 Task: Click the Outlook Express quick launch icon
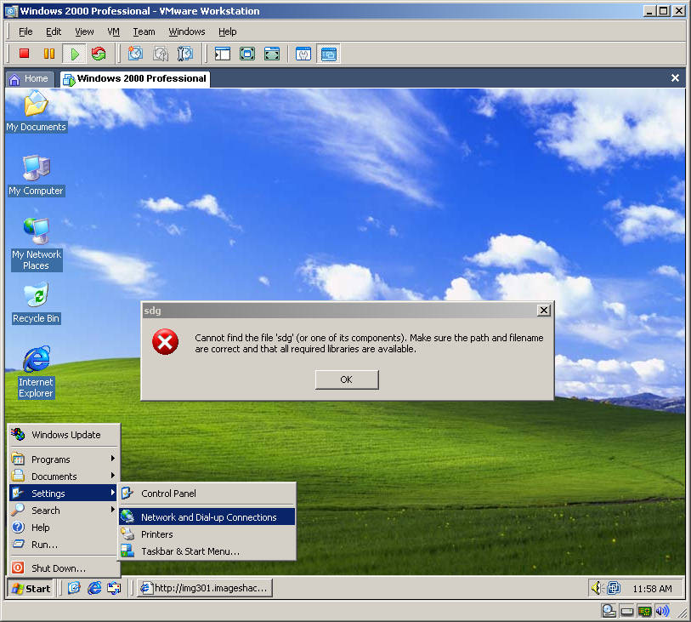pos(114,588)
